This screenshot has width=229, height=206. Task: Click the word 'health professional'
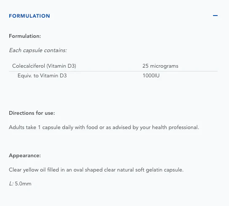tap(176, 127)
